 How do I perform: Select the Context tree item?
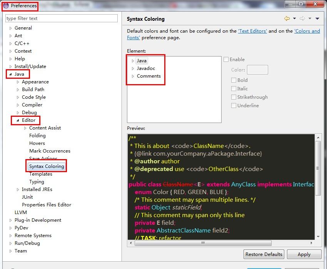point(23,51)
